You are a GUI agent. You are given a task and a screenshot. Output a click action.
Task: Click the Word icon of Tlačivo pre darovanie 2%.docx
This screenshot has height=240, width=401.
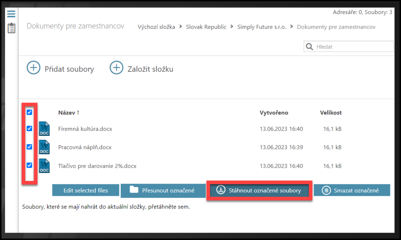click(44, 166)
